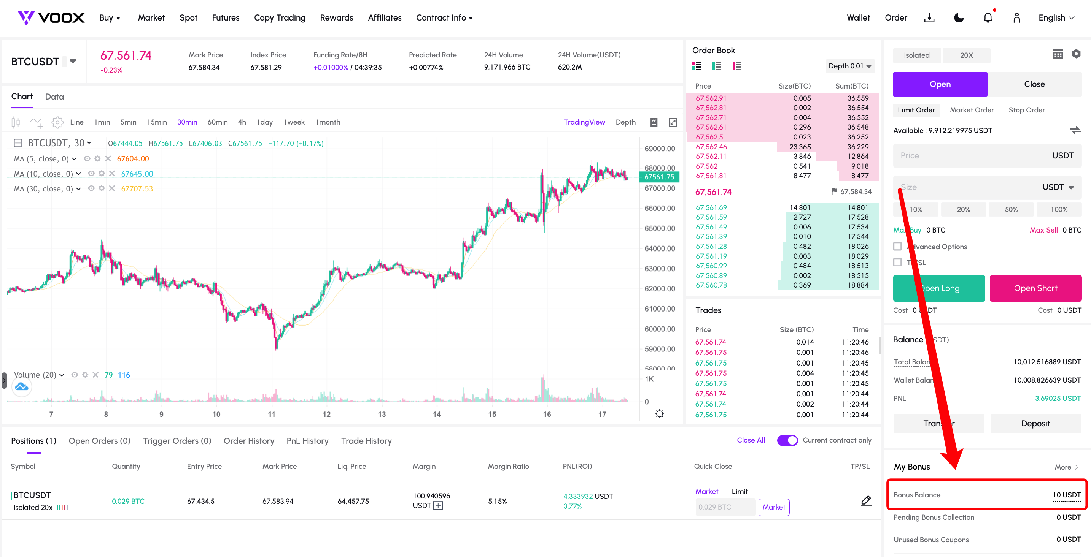
Task: Open chart settings gear icon
Action: pyautogui.click(x=57, y=123)
